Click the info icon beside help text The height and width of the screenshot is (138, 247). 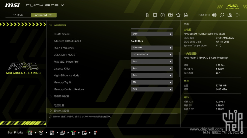50,117
